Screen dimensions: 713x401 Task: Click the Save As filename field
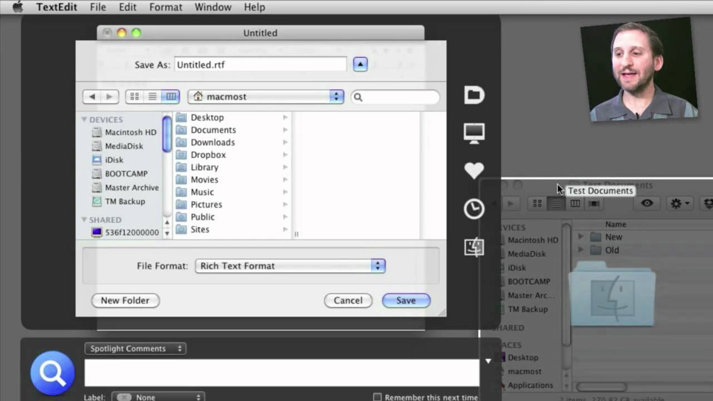point(260,65)
